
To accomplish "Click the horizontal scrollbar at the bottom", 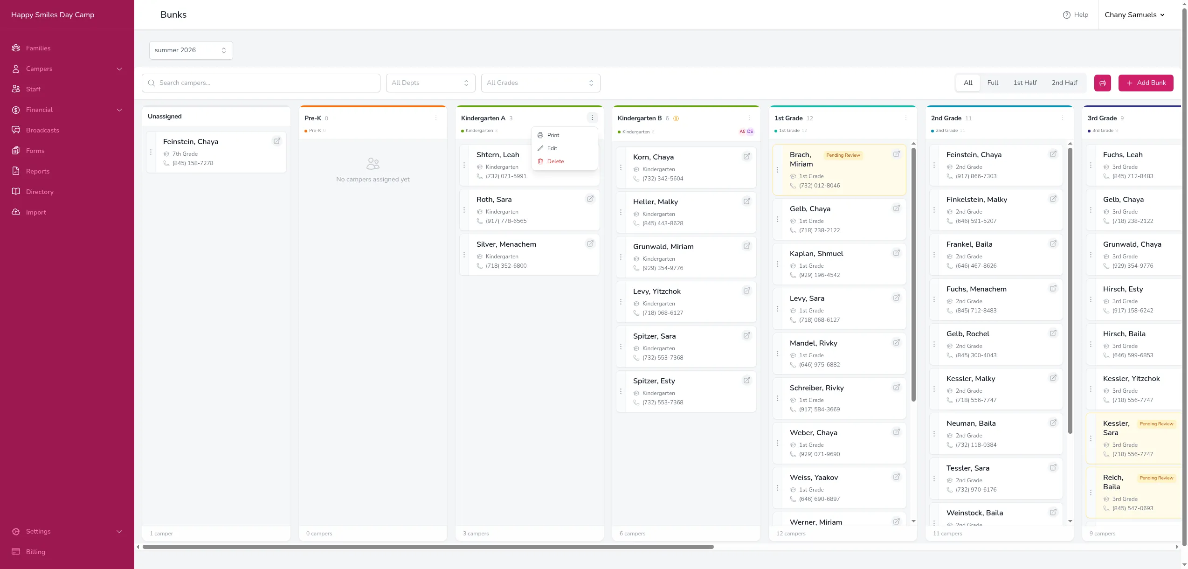I will (x=428, y=547).
